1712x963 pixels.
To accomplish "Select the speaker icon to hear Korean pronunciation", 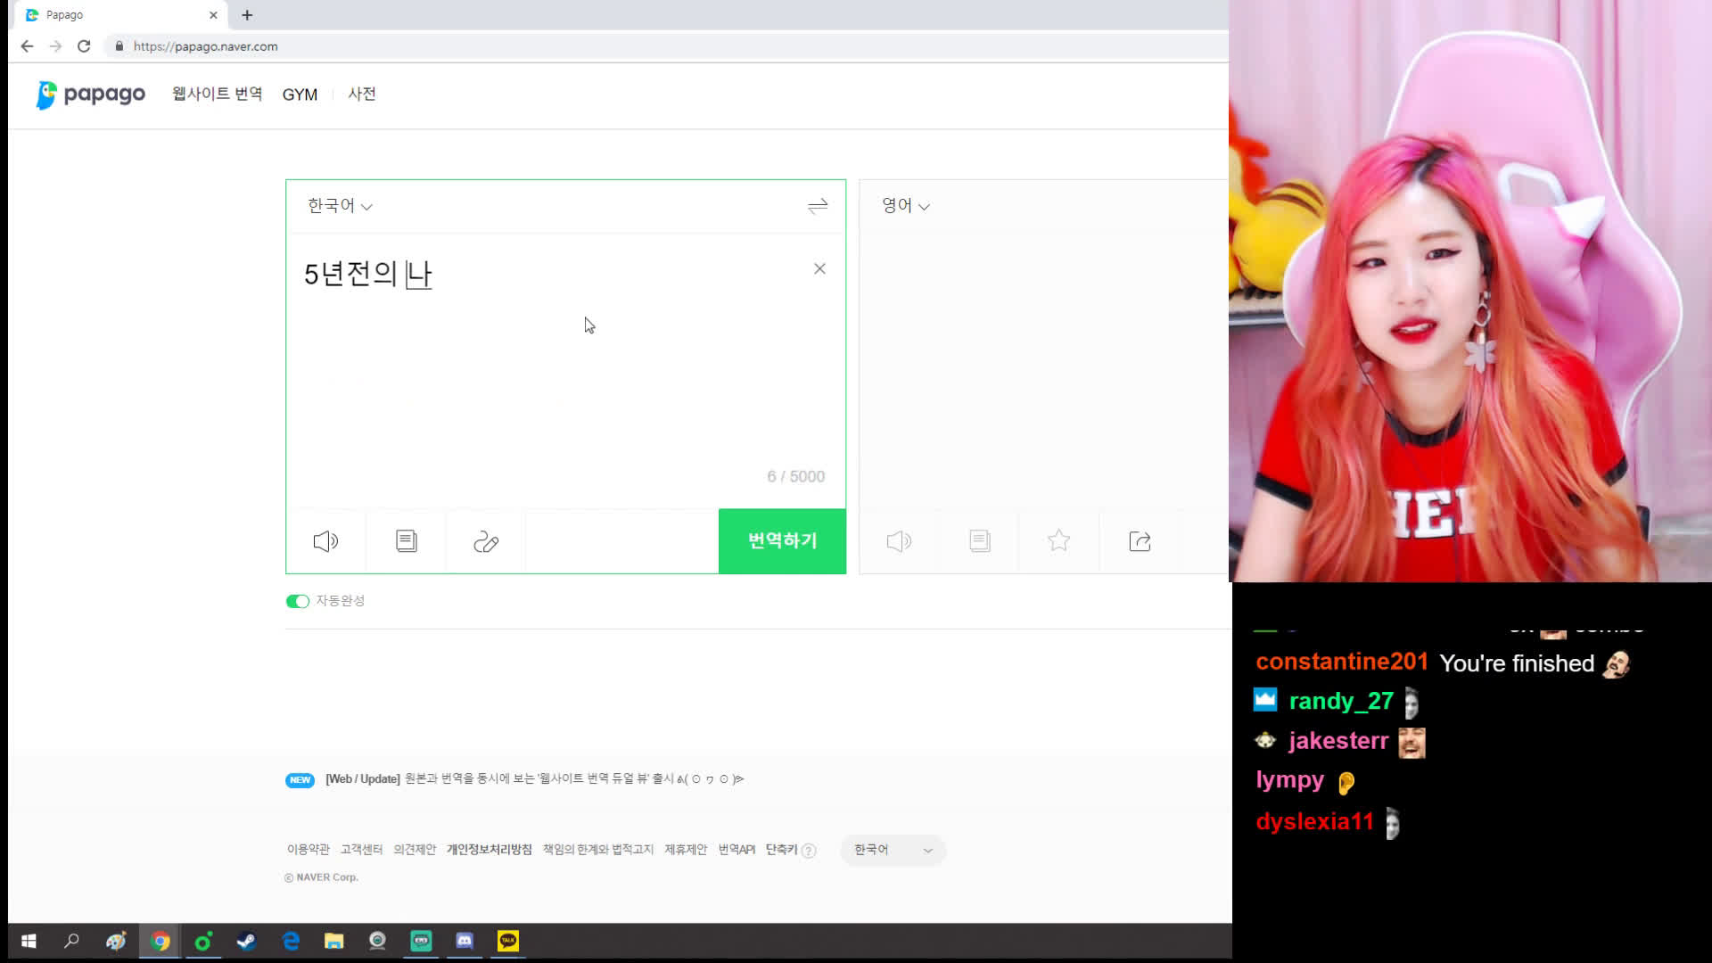I will (x=325, y=540).
